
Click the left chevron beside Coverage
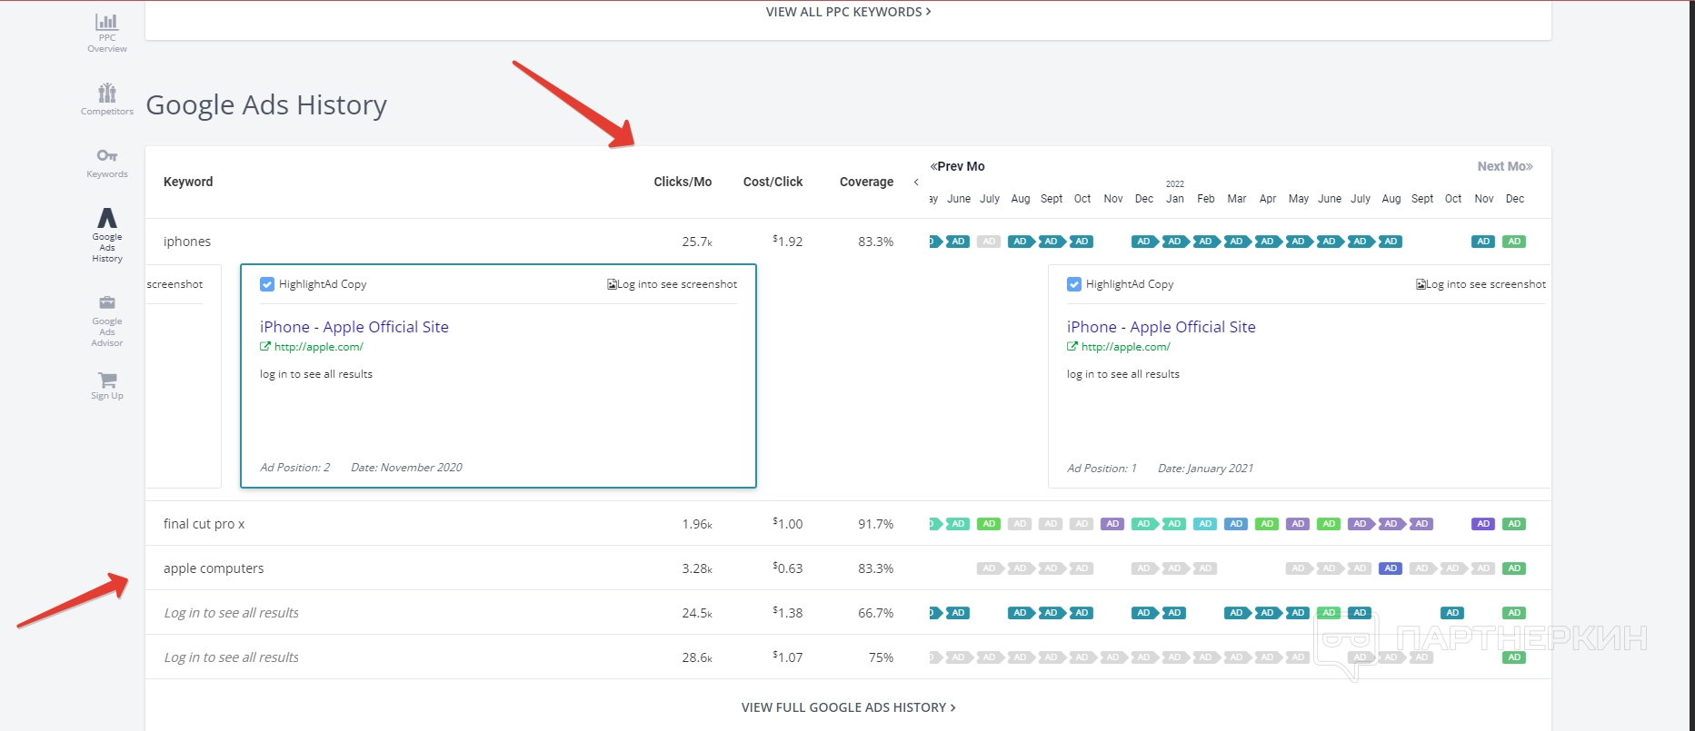point(916,183)
